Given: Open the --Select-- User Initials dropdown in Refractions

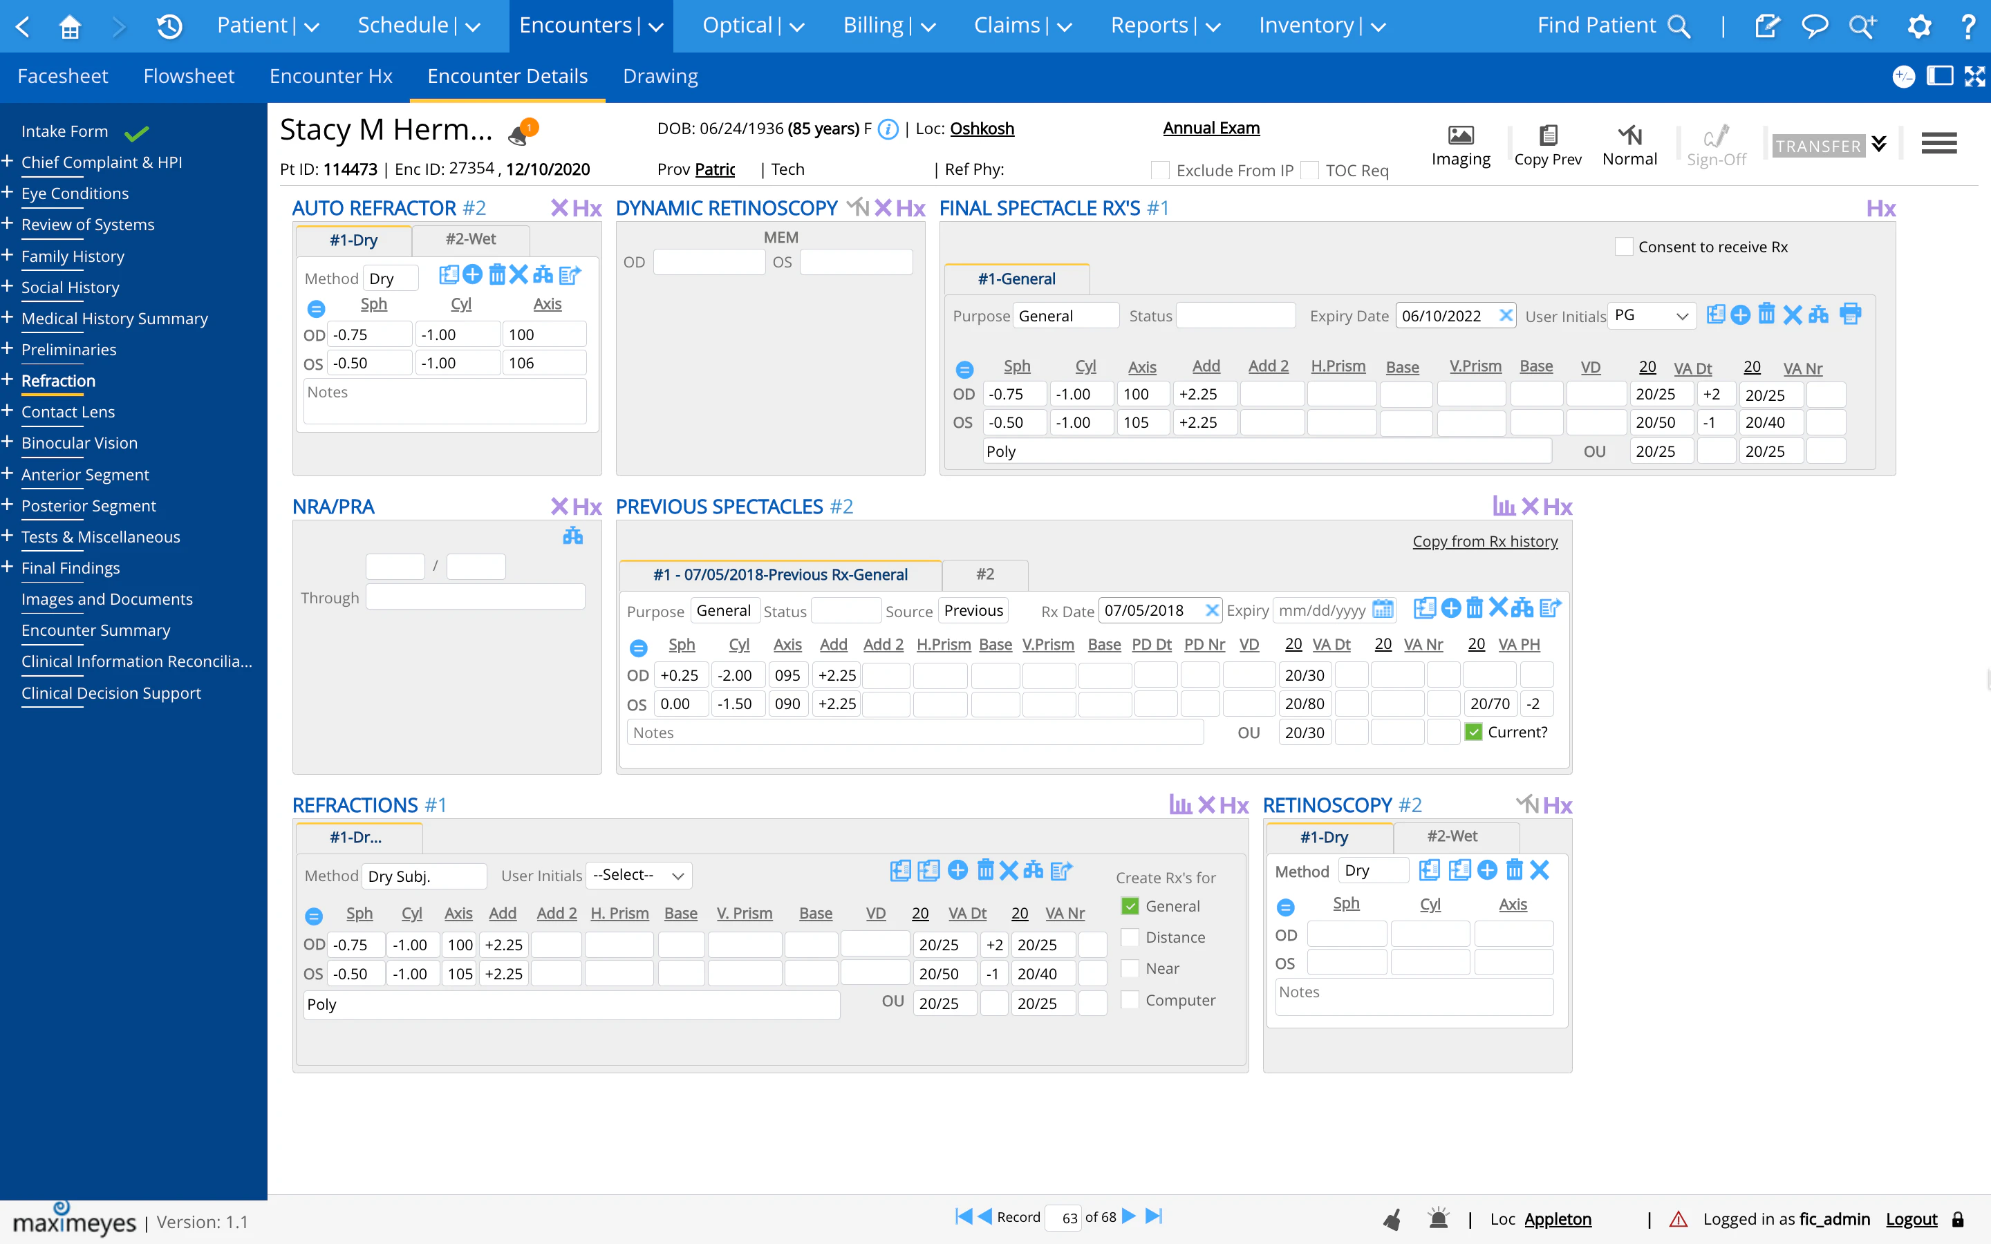Looking at the screenshot, I should [639, 876].
